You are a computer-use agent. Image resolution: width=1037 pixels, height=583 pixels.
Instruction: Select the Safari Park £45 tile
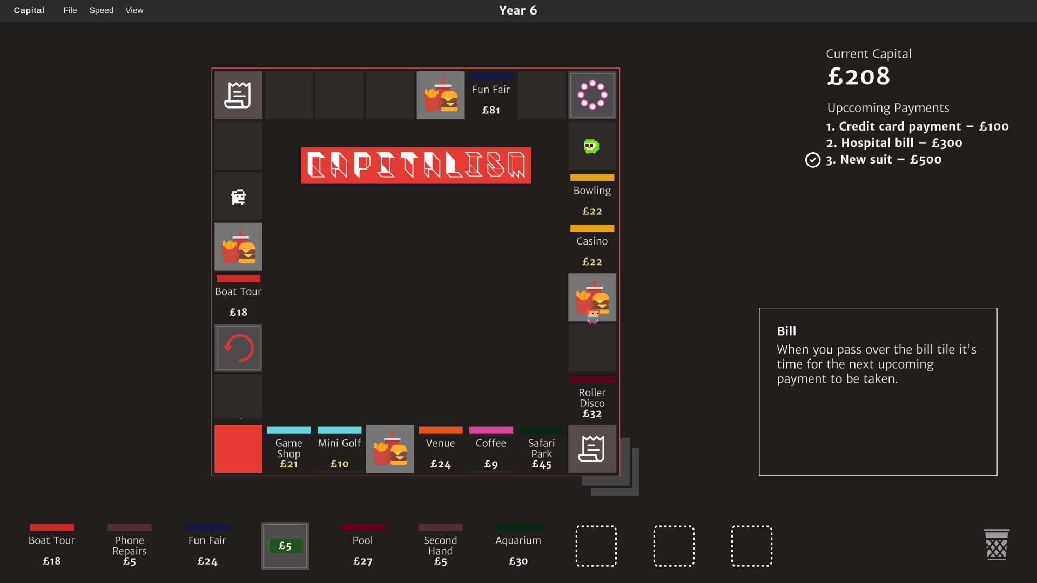[x=541, y=449]
